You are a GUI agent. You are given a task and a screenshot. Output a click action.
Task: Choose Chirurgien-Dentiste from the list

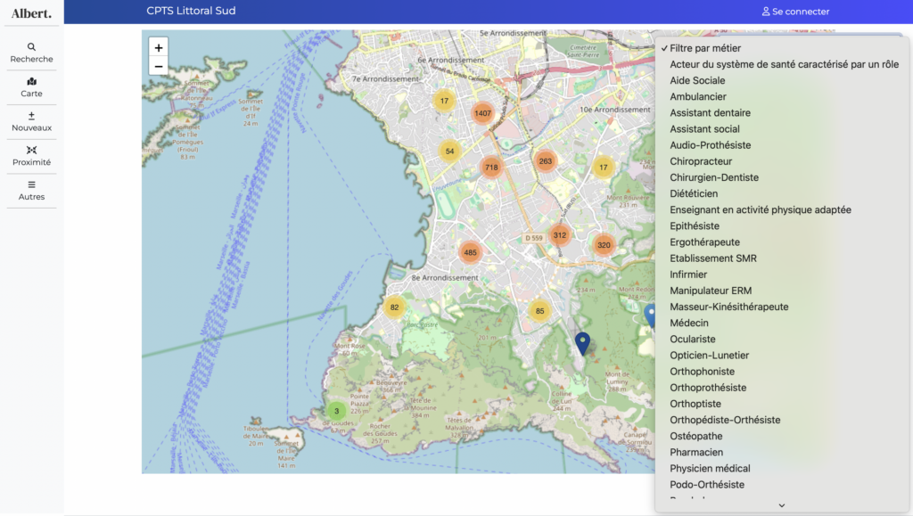coord(714,177)
